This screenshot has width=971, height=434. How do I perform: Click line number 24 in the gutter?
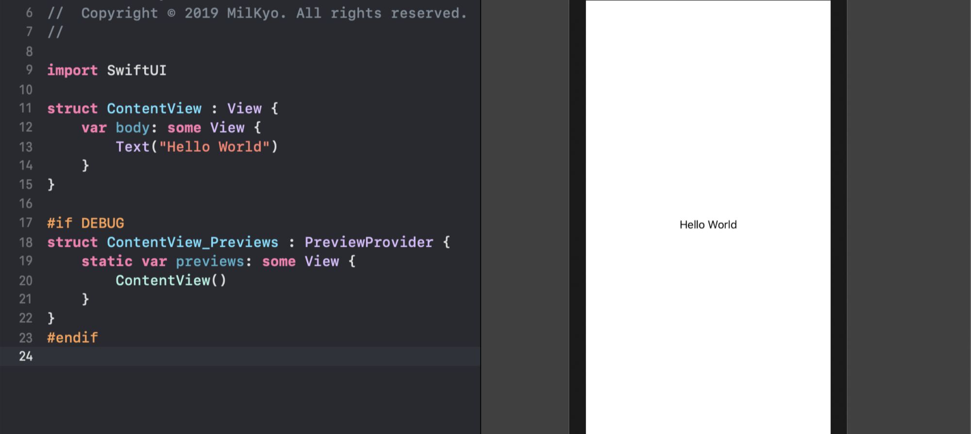click(x=26, y=356)
